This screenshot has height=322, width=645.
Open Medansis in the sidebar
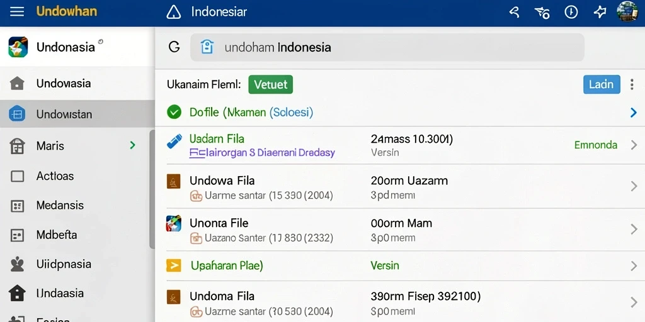coord(77,206)
